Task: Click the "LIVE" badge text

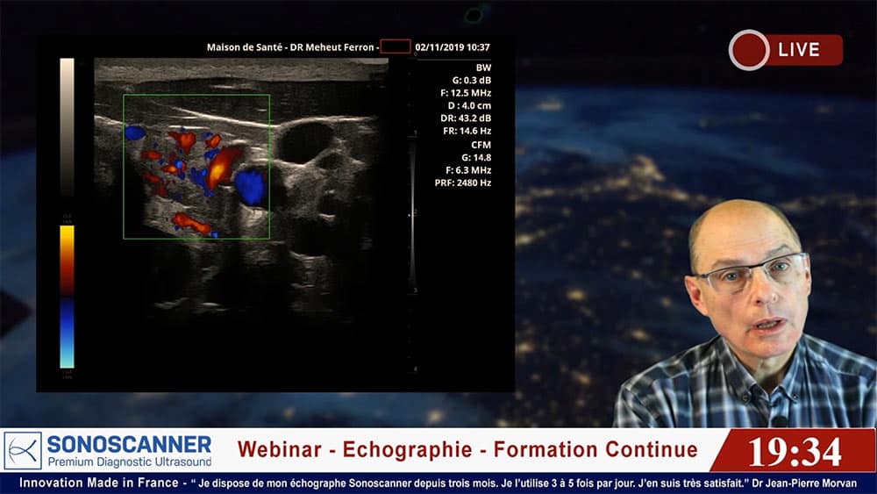Action: [x=799, y=50]
